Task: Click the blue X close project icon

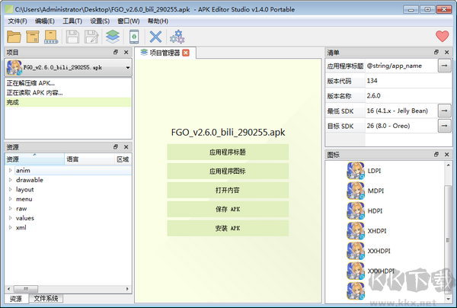Action: click(155, 37)
